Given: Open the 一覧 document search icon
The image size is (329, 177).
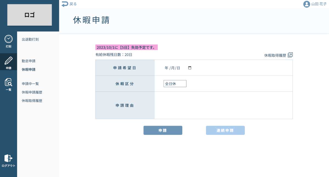Looking at the screenshot, I should click(x=8, y=82).
